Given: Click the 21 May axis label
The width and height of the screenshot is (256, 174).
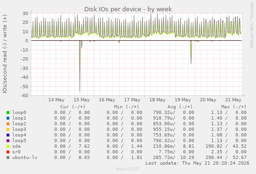Looking at the screenshot, I should (234, 100).
